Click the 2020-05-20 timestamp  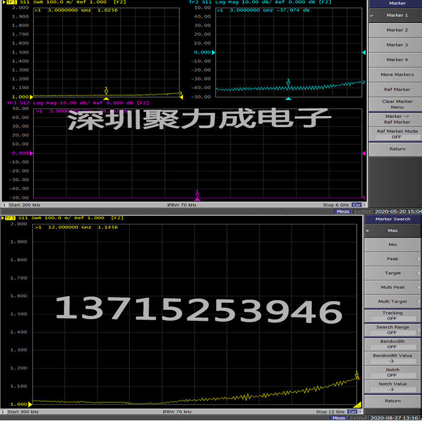coord(398,212)
